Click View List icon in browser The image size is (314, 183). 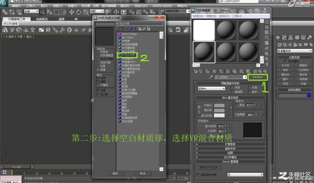click(x=118, y=29)
